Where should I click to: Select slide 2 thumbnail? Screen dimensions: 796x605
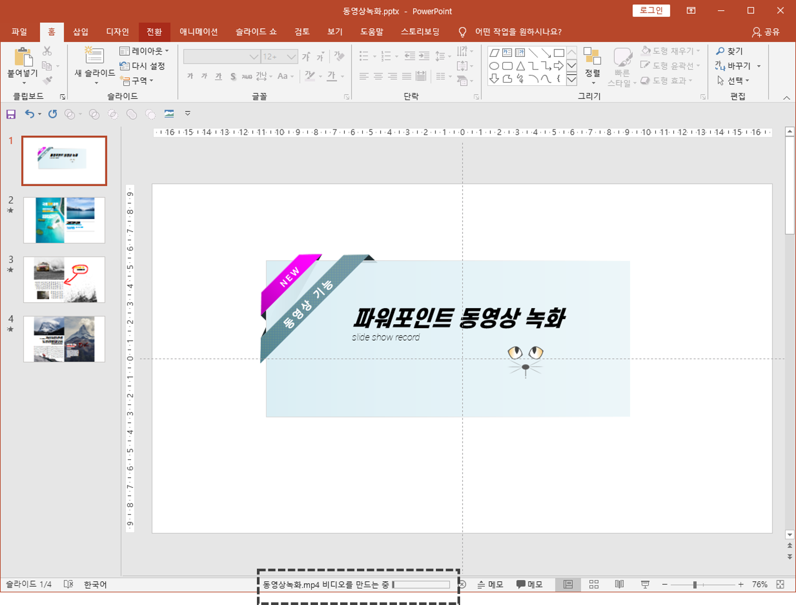coord(64,220)
